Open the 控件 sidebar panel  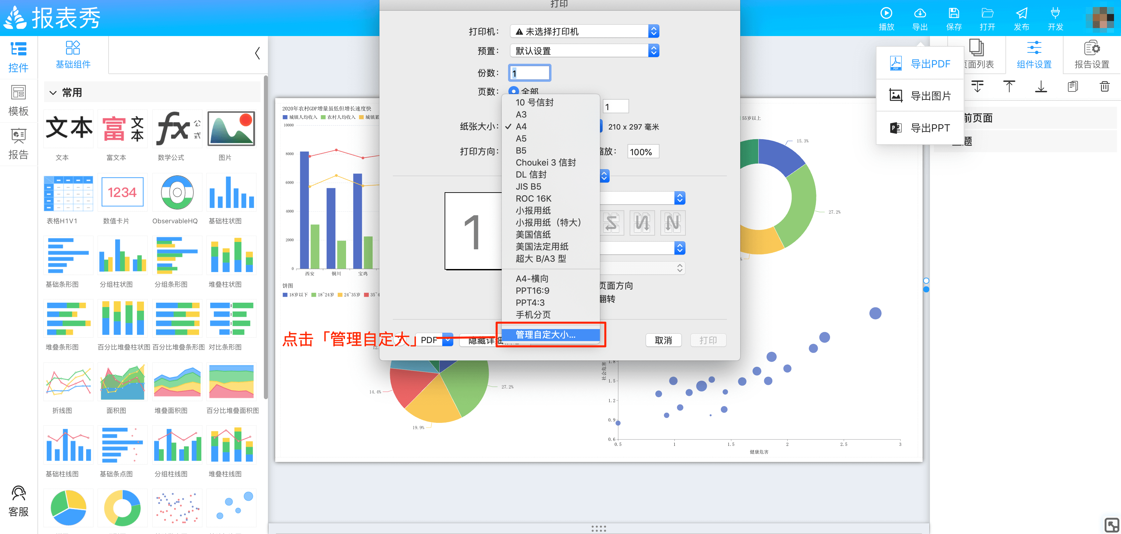18,57
